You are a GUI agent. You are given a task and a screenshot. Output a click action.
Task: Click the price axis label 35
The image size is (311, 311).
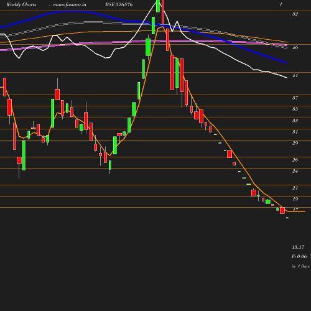pyautogui.click(x=295, y=109)
